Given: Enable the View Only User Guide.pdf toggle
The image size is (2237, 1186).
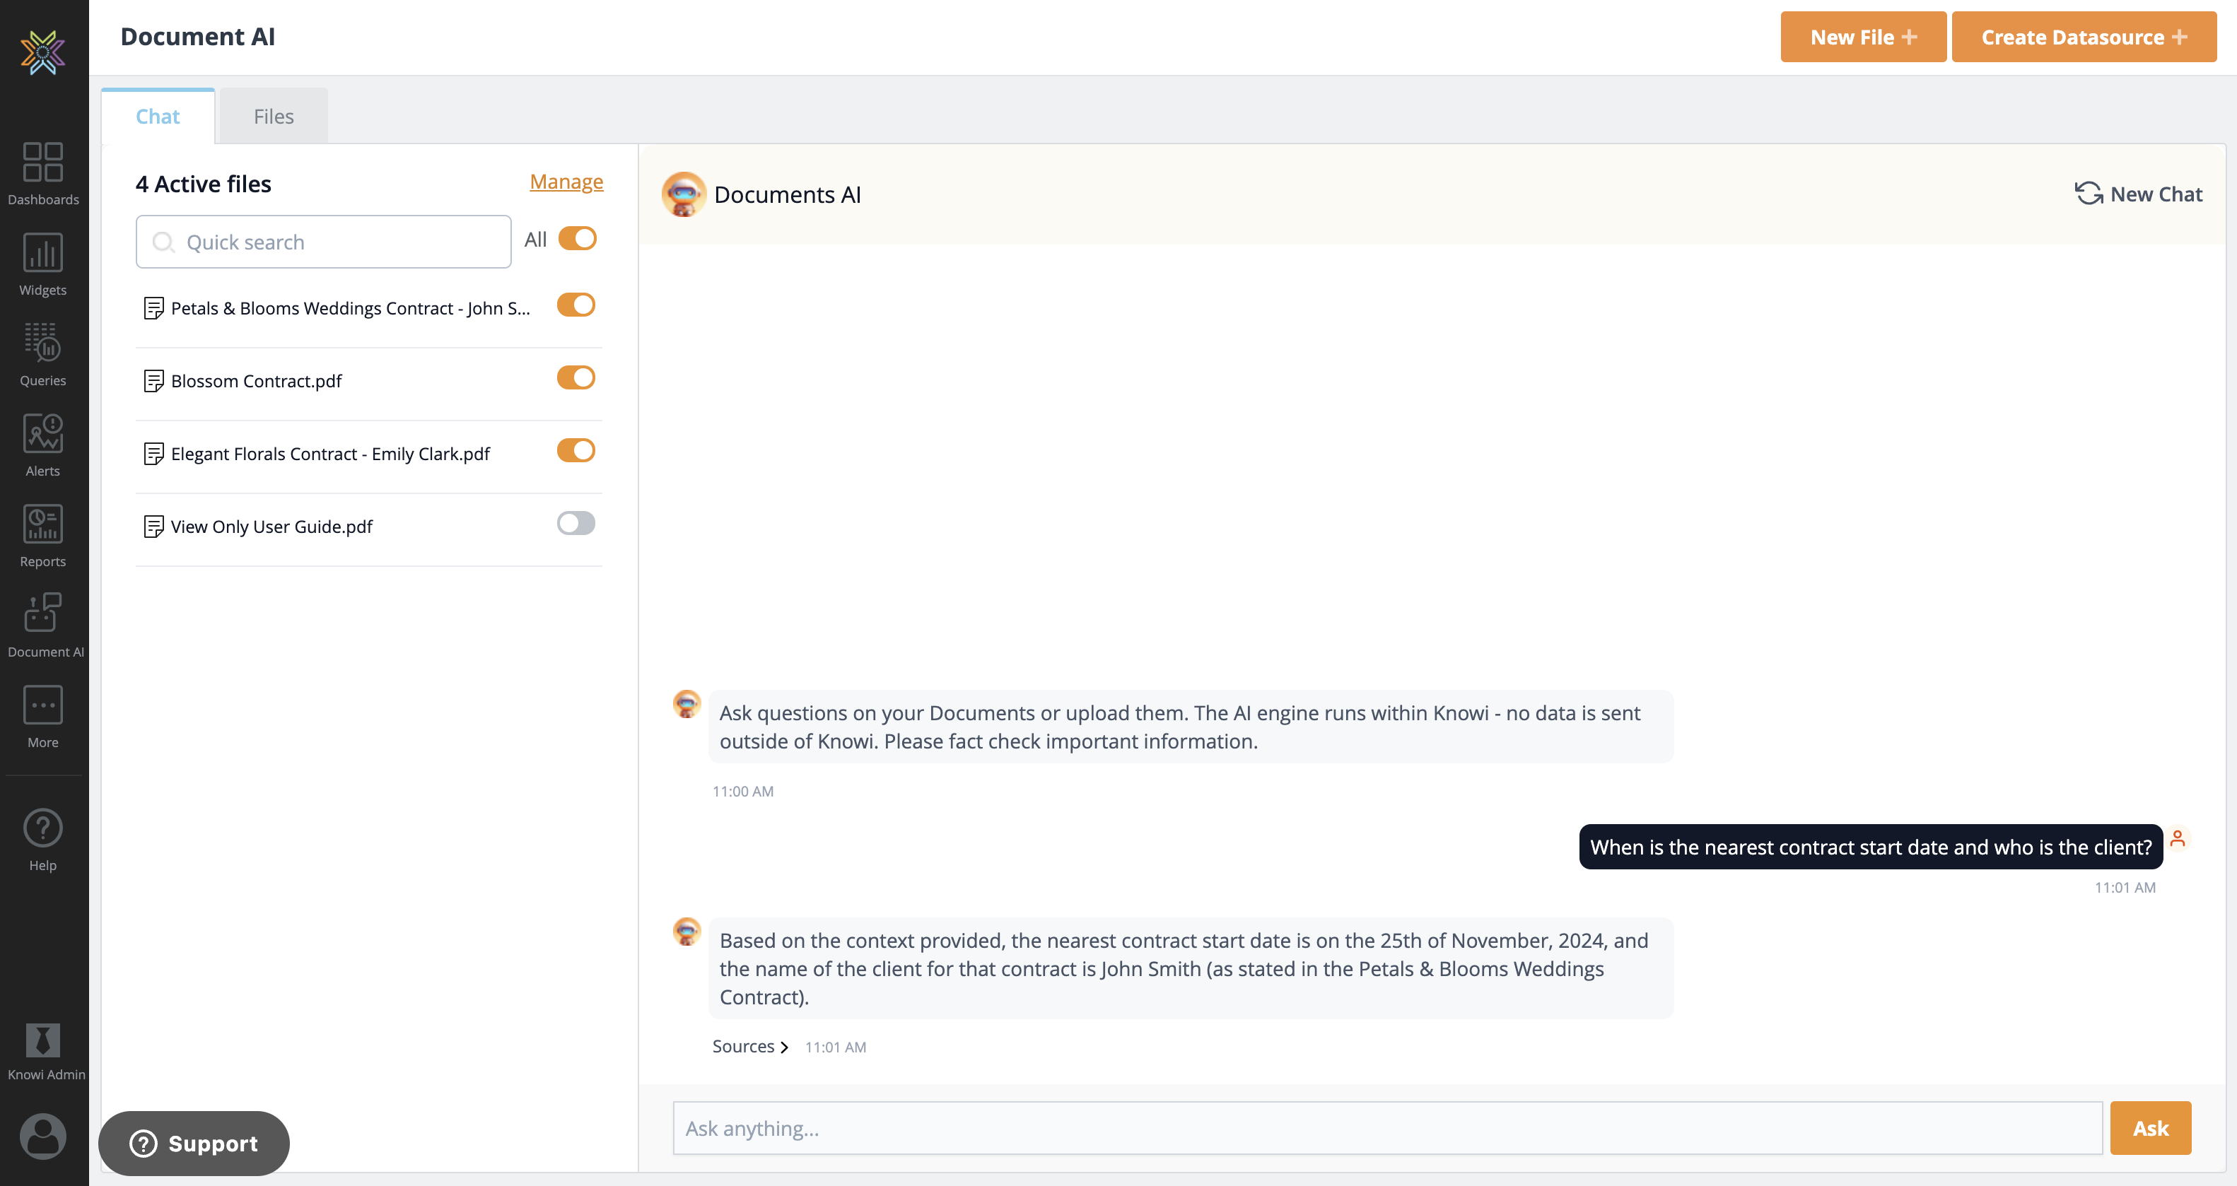Looking at the screenshot, I should [576, 524].
